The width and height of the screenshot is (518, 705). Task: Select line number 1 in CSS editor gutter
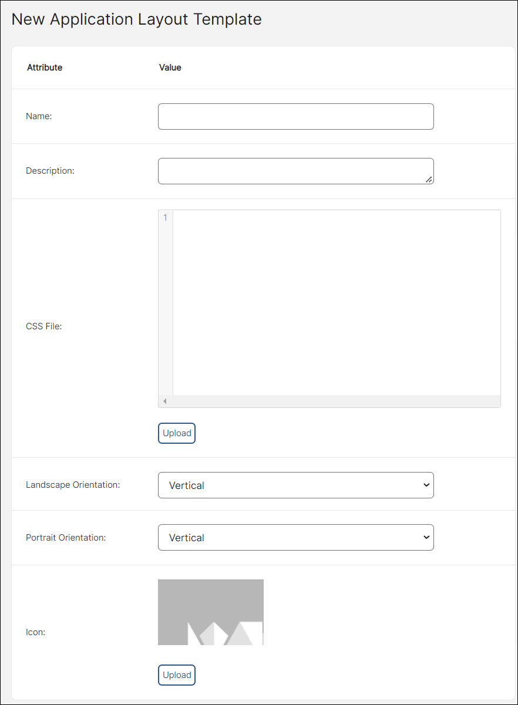tap(165, 218)
